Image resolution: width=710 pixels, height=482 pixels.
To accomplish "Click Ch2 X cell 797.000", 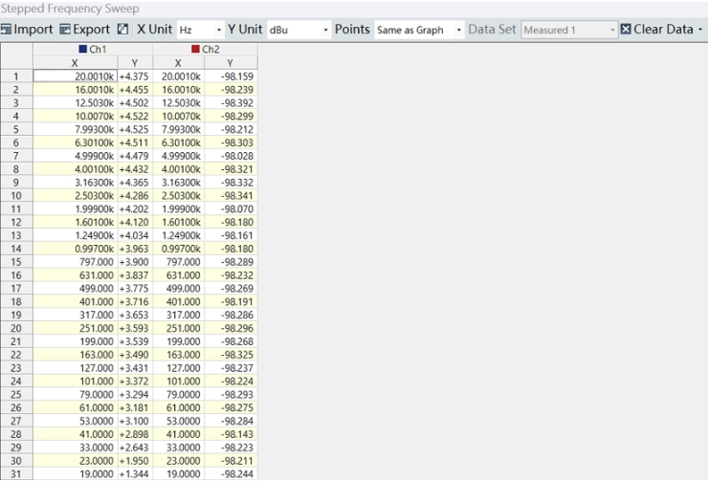I will coord(182,261).
